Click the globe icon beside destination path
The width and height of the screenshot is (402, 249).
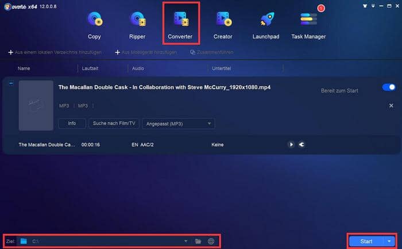[211, 241]
